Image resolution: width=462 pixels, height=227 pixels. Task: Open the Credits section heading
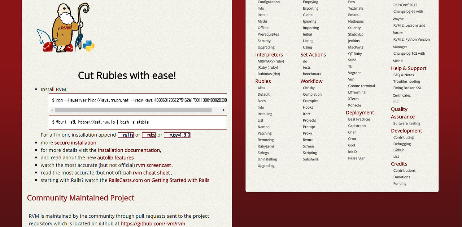coord(399,164)
